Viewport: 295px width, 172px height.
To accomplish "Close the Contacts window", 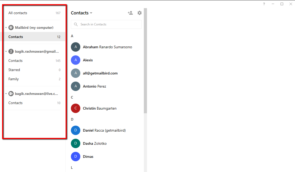I will (x=291, y=4).
